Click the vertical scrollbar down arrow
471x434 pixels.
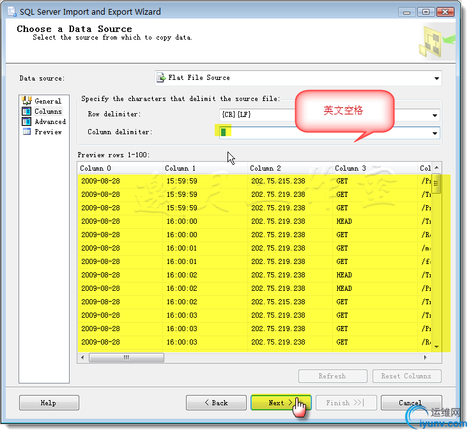tap(436, 346)
